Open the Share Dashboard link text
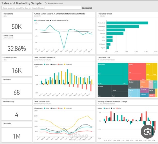This screenshot has width=158, height=144. coord(55,3)
